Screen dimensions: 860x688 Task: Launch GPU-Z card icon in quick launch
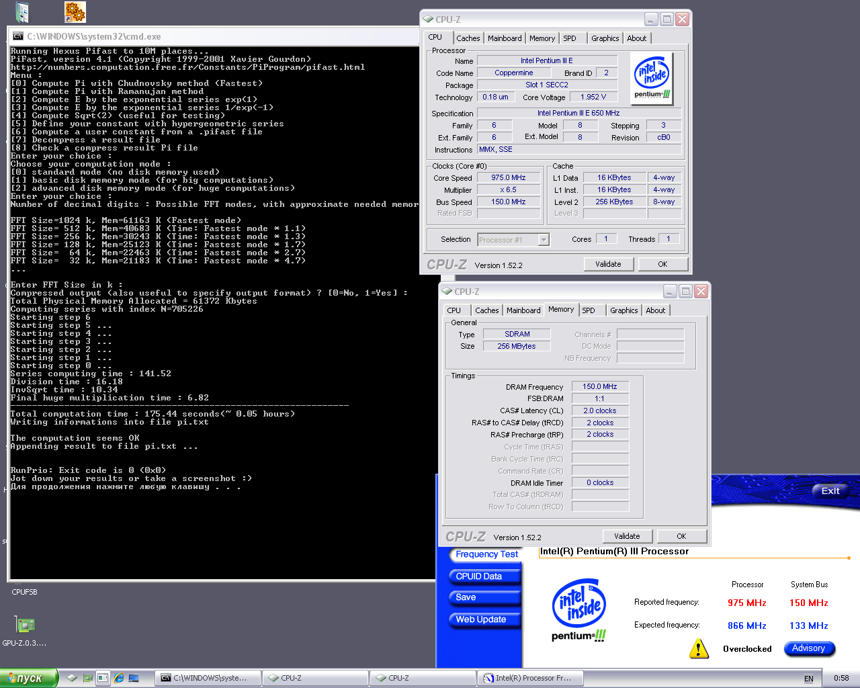tap(87, 679)
